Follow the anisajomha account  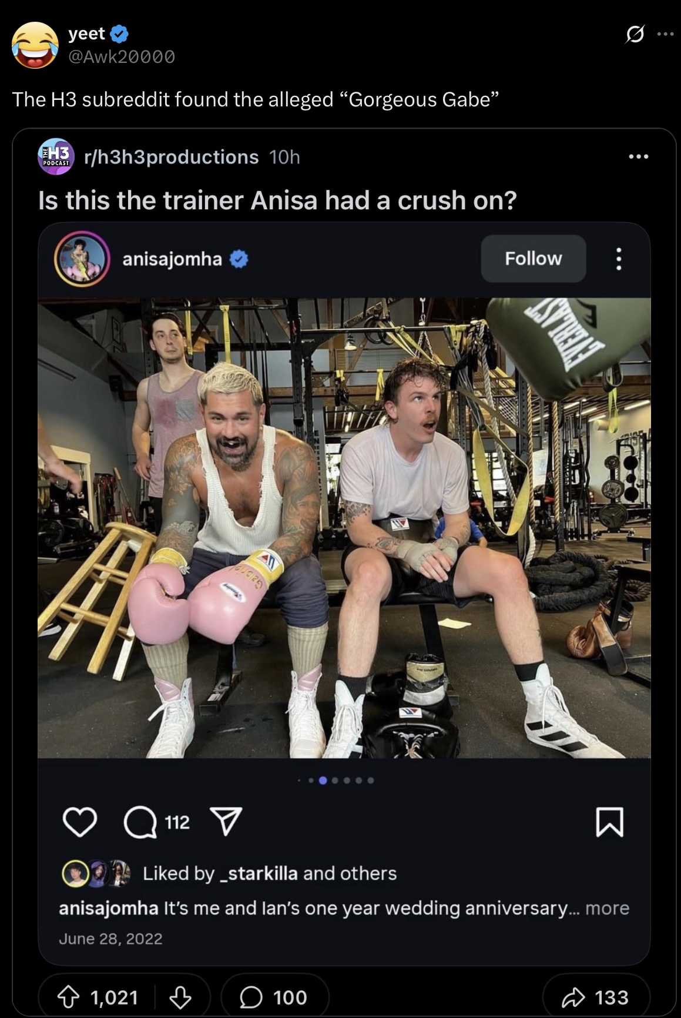[x=533, y=259]
